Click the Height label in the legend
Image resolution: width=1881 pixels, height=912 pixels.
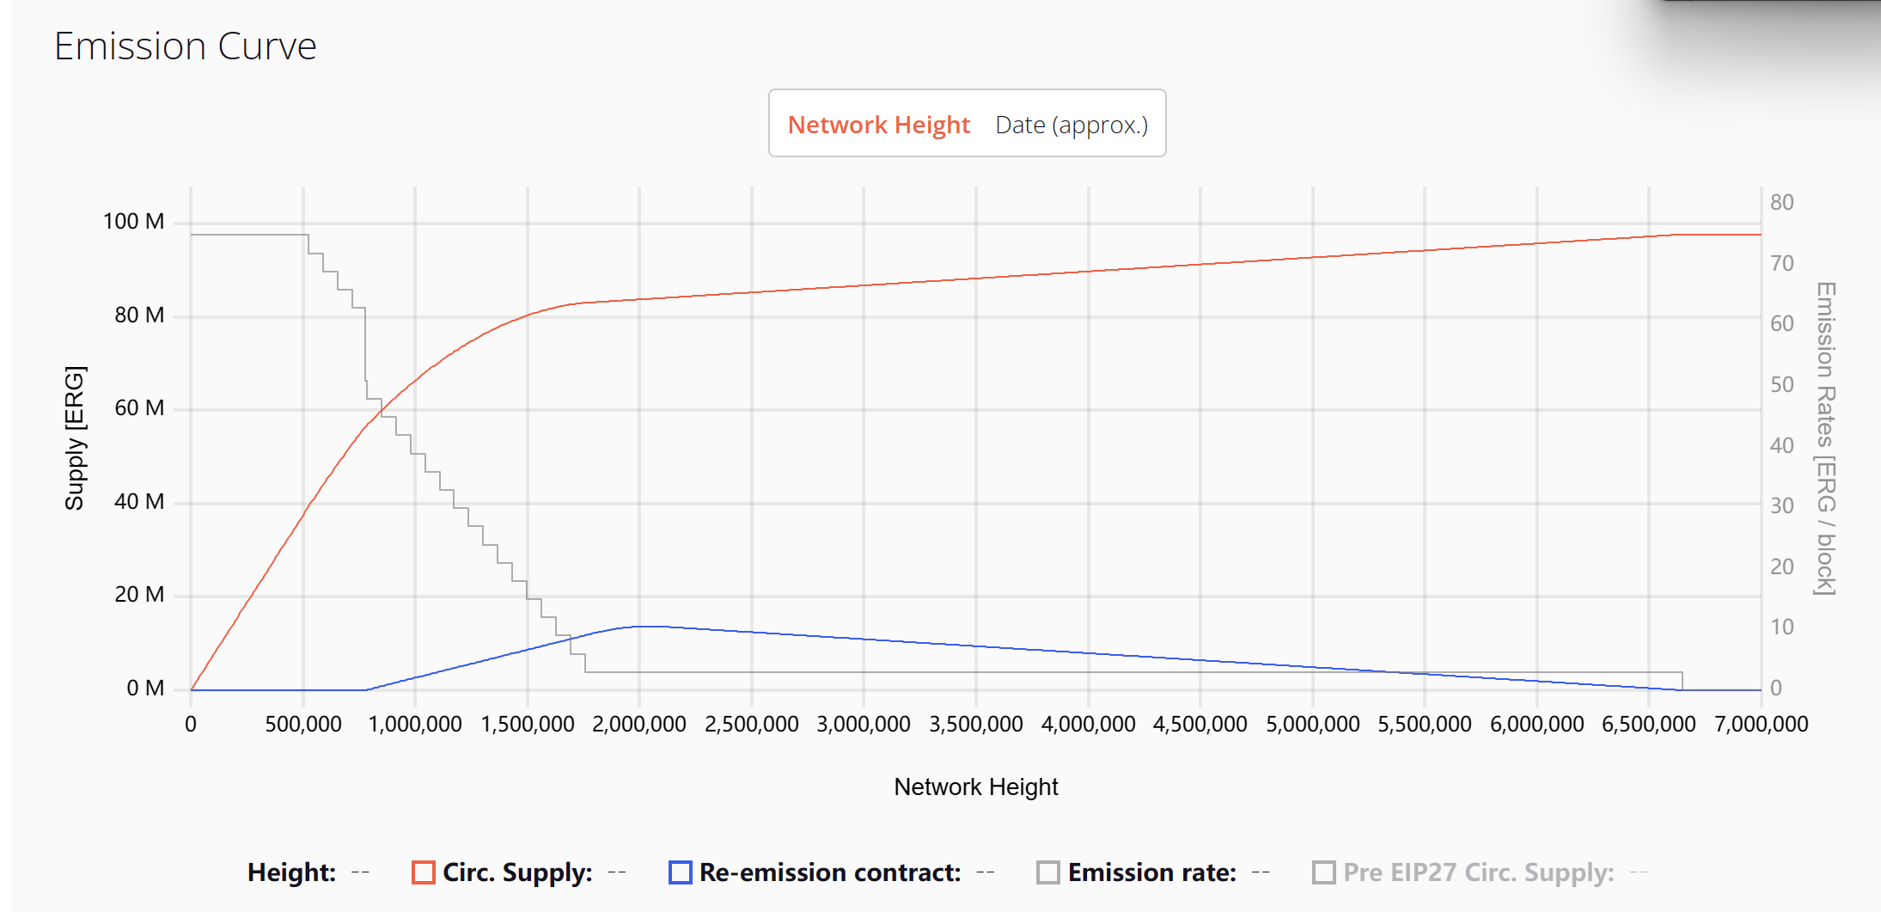click(291, 872)
